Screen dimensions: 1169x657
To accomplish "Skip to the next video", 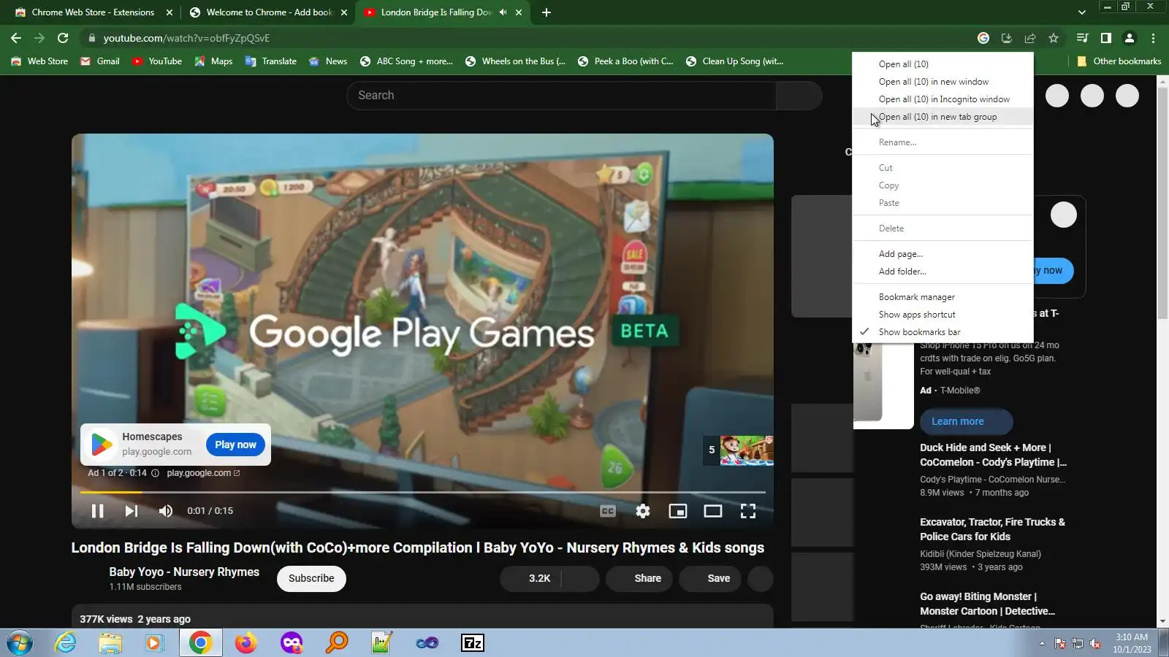I will 132,511.
